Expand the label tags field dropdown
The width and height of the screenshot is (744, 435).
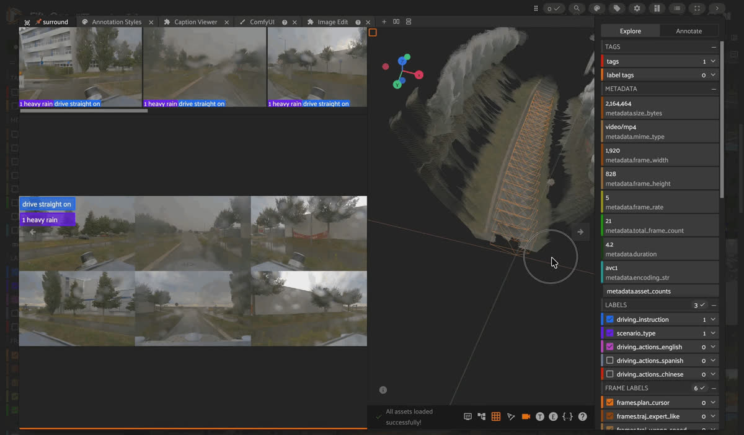tap(713, 75)
